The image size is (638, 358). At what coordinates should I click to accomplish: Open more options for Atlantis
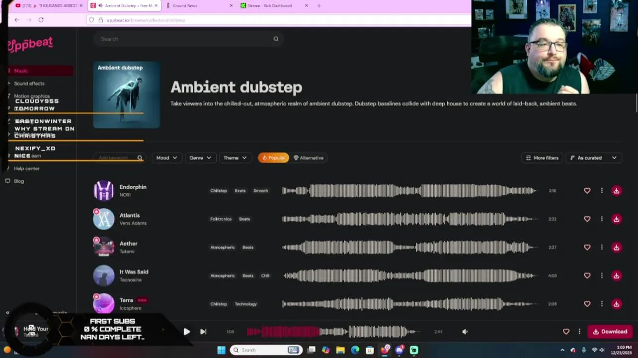pos(602,219)
